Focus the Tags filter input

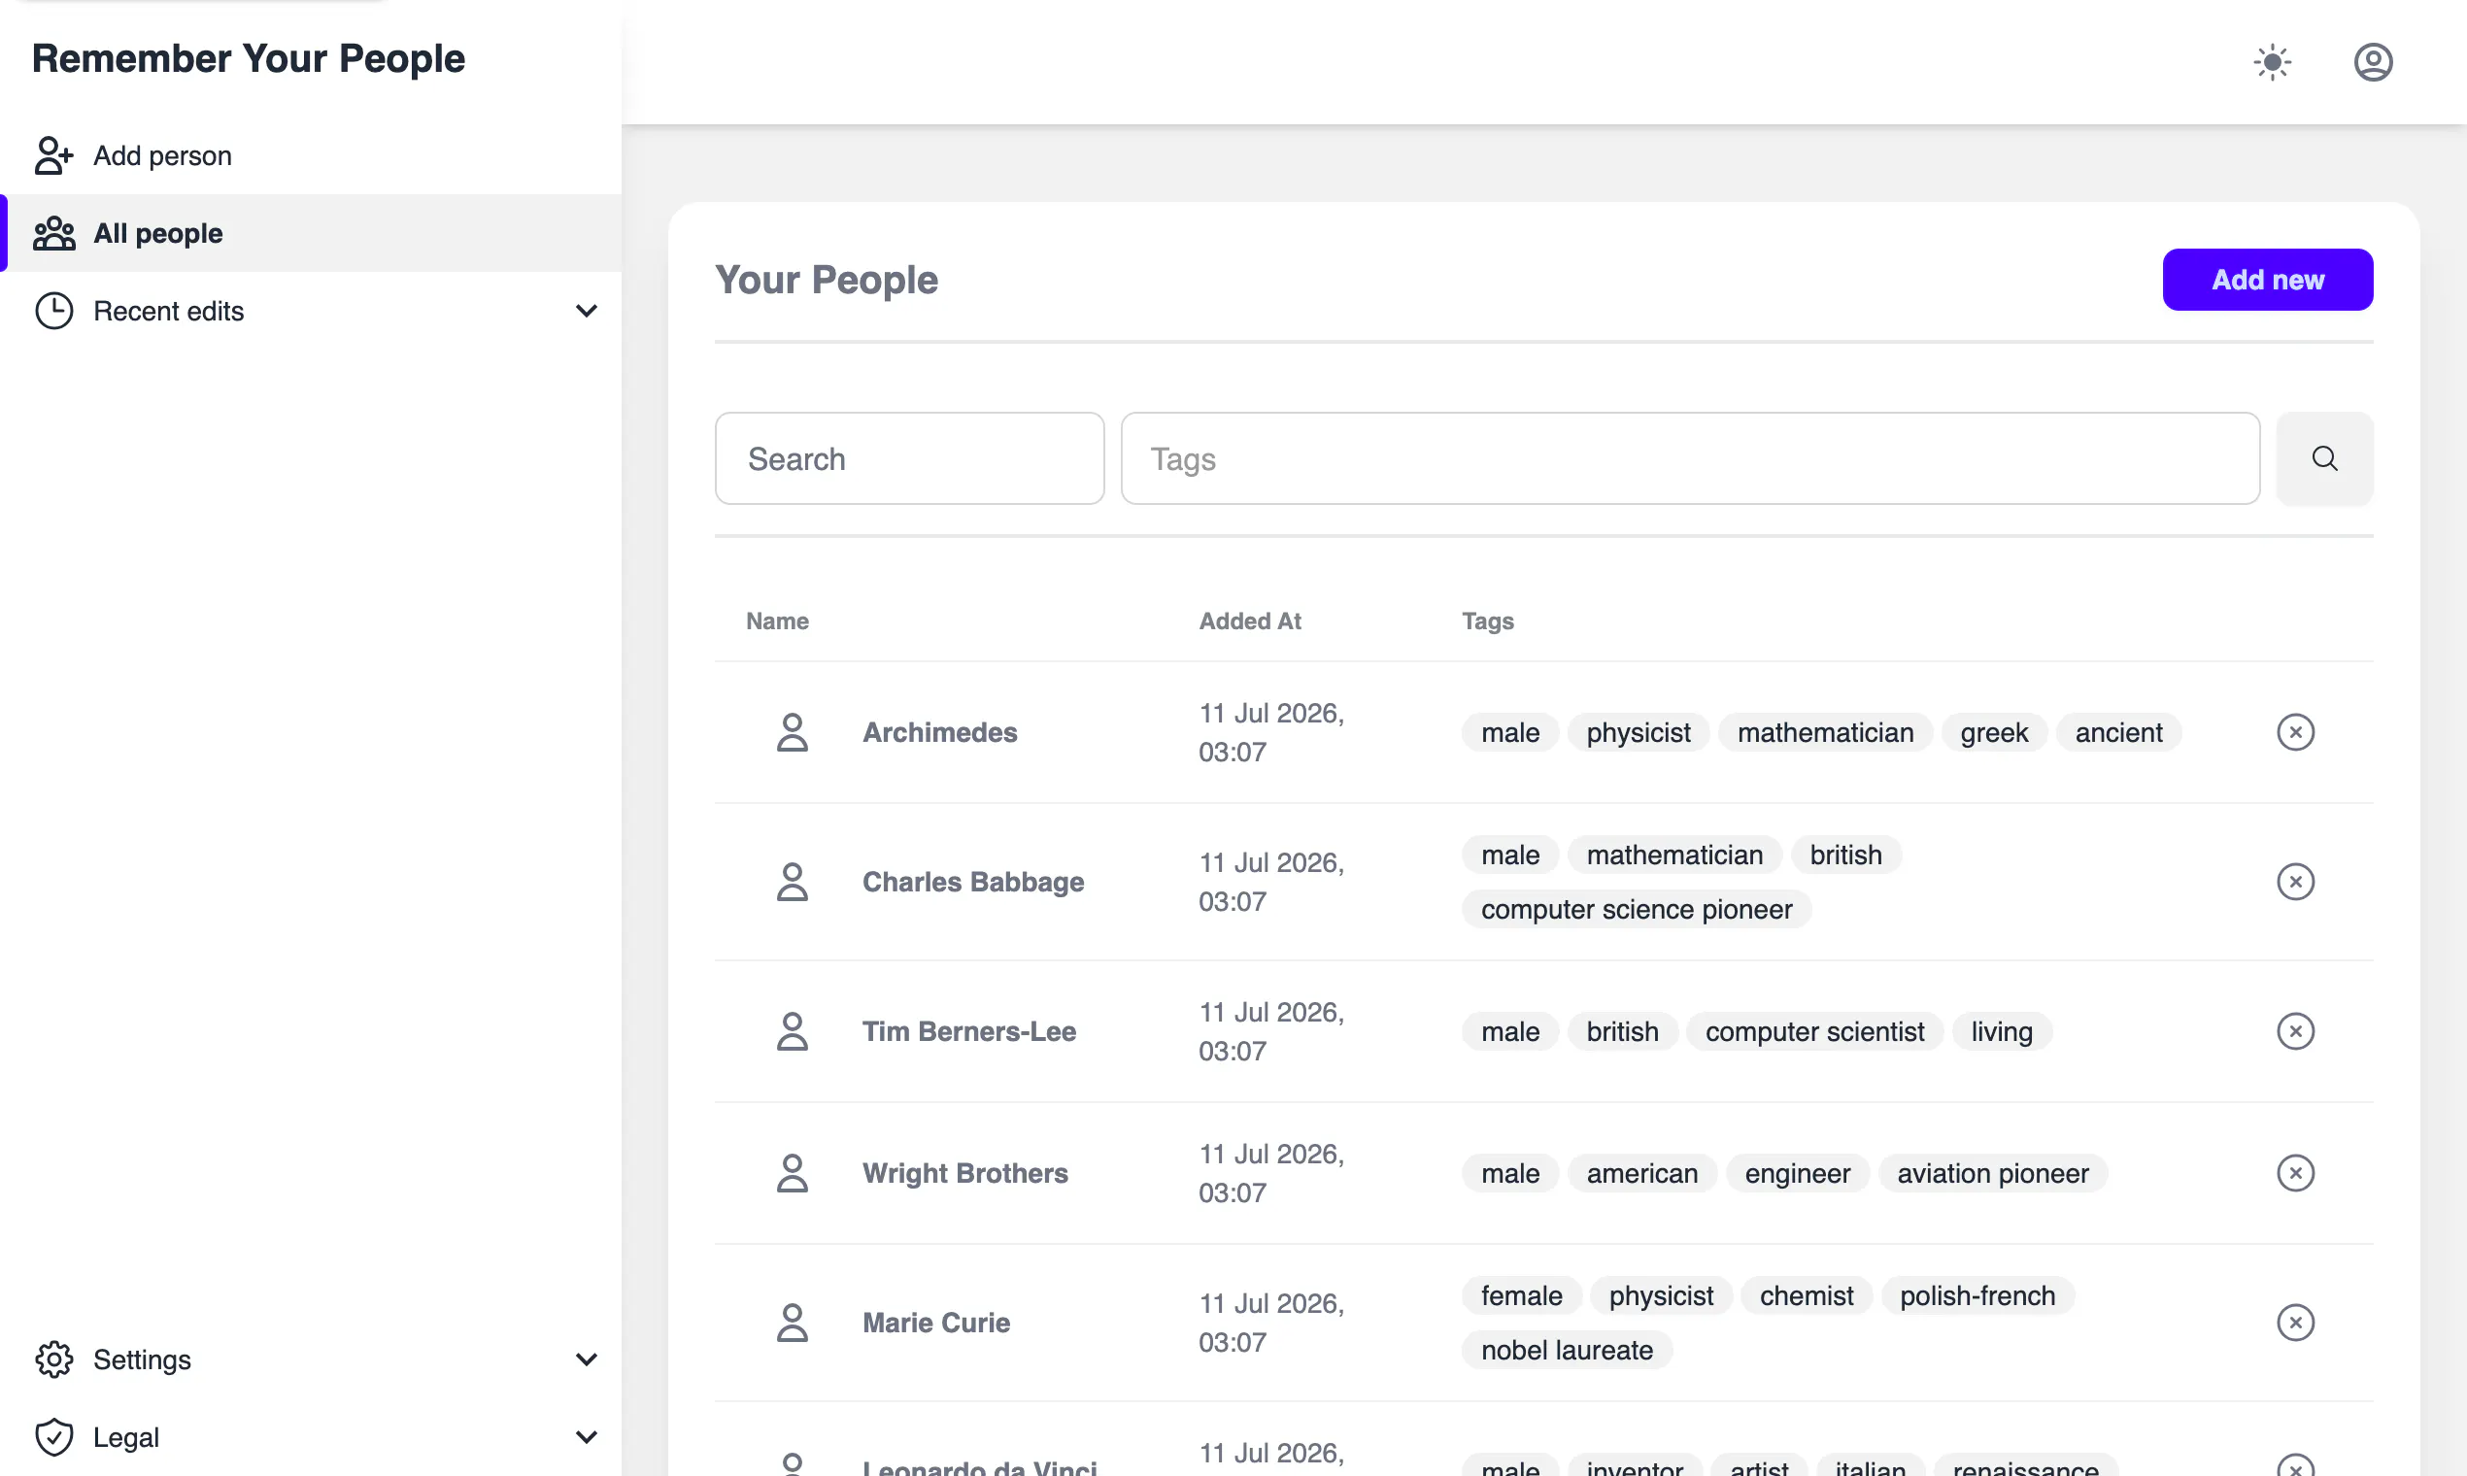click(x=1690, y=458)
